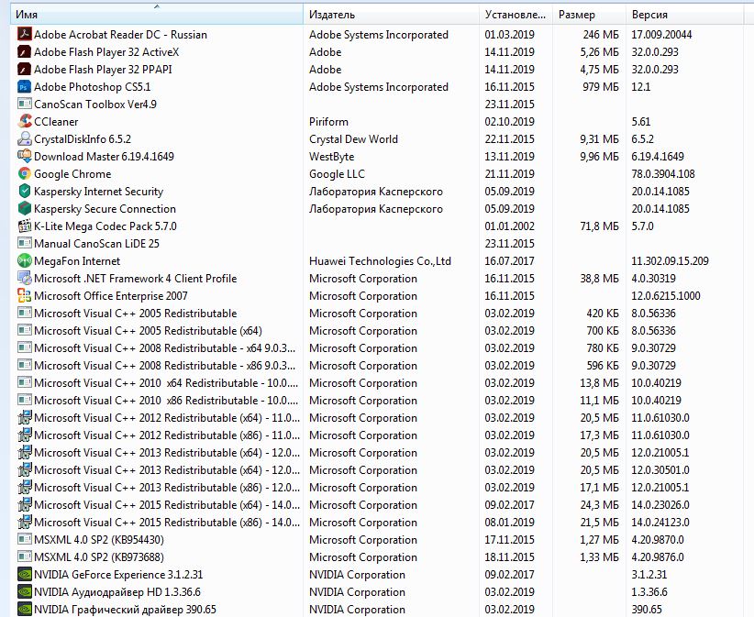Click the Kaspersky Secure Connection icon
The width and height of the screenshot is (754, 617).
click(24, 208)
